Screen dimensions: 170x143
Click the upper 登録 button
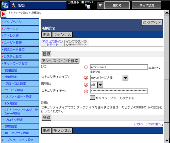tap(46, 54)
